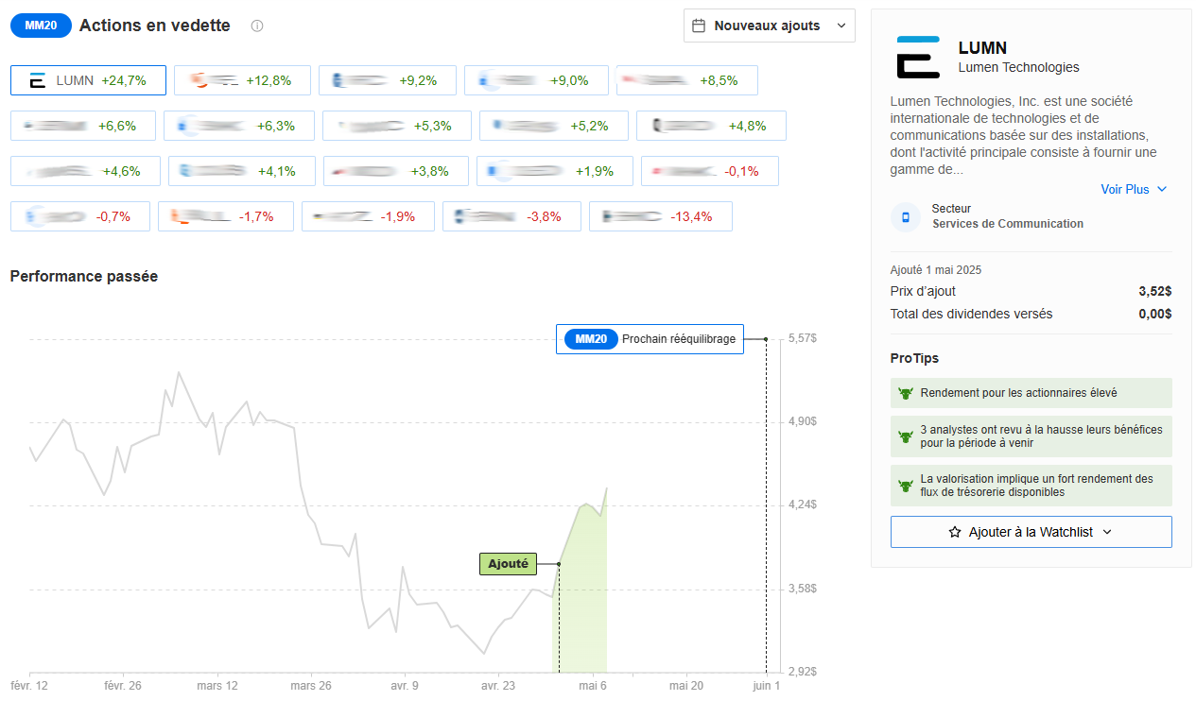The height and width of the screenshot is (701, 1196).
Task: Click the Ajouté marker on the chart
Action: (508, 564)
